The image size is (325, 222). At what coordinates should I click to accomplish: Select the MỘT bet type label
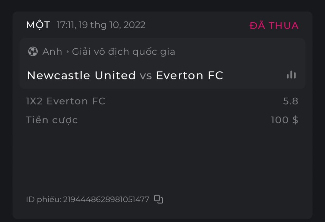(x=38, y=25)
